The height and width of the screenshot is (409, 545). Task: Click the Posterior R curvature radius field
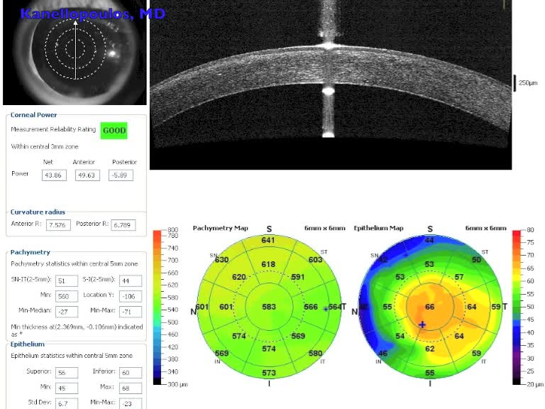tap(120, 224)
